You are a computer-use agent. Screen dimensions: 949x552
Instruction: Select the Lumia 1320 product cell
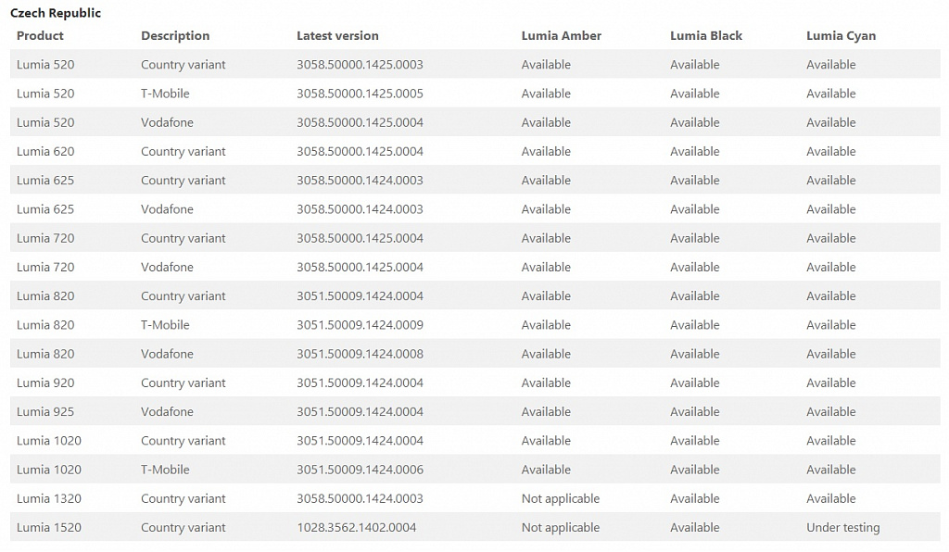click(x=48, y=498)
